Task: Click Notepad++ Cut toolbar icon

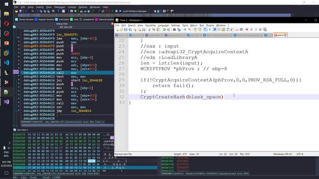Action: pos(149,30)
